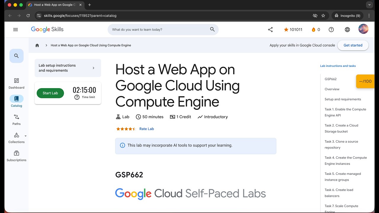Image resolution: width=379 pixels, height=213 pixels.
Task: Go to Task 6 Create load balancers
Action: click(x=339, y=193)
